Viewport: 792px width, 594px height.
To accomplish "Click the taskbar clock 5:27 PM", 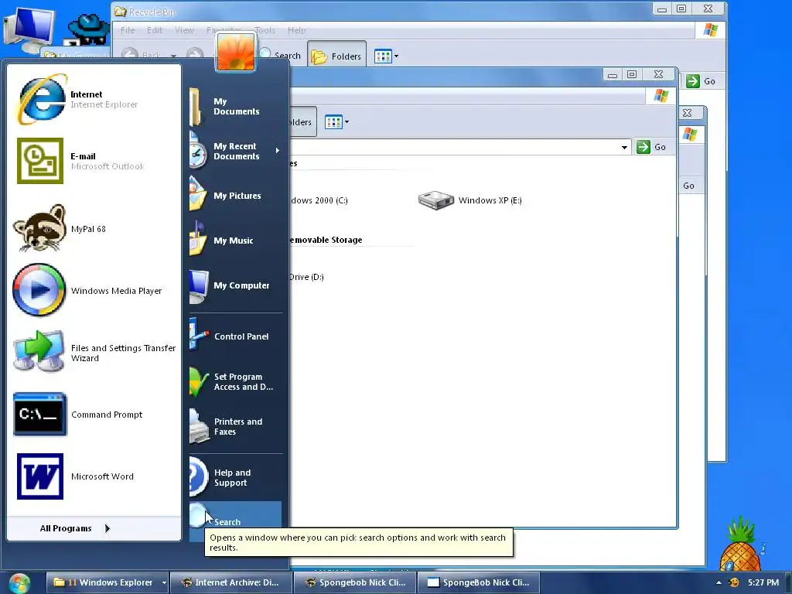I will point(763,582).
